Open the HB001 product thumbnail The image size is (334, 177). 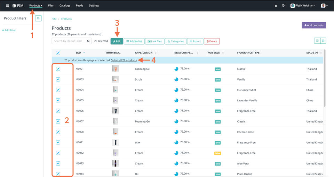pyautogui.click(x=116, y=69)
